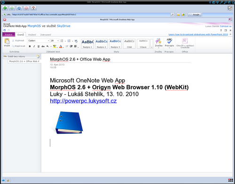This screenshot has height=184, width=235.
Task: Open the Značka tag icon
Action: [158, 41]
